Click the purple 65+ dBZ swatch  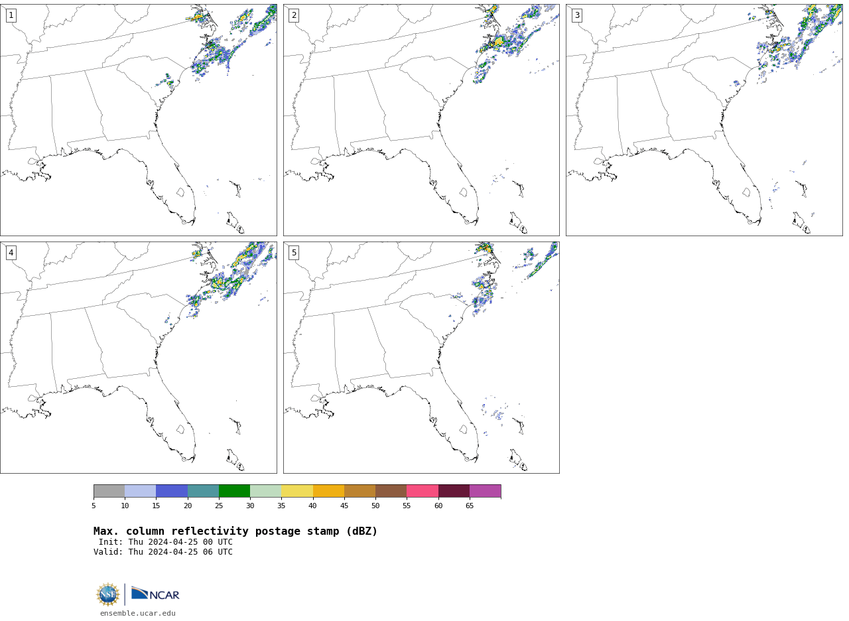486,491
